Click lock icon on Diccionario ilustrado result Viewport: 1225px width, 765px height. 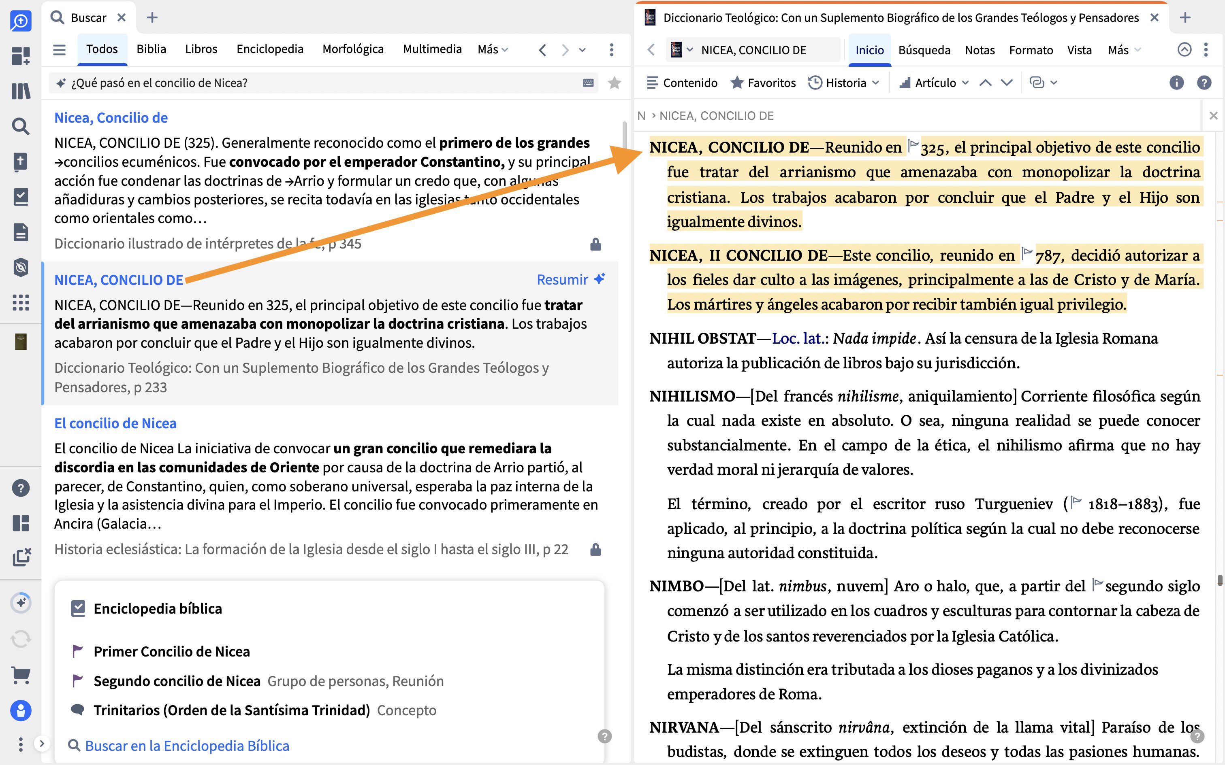point(595,244)
